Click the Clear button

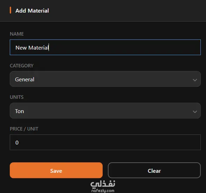pos(154,170)
